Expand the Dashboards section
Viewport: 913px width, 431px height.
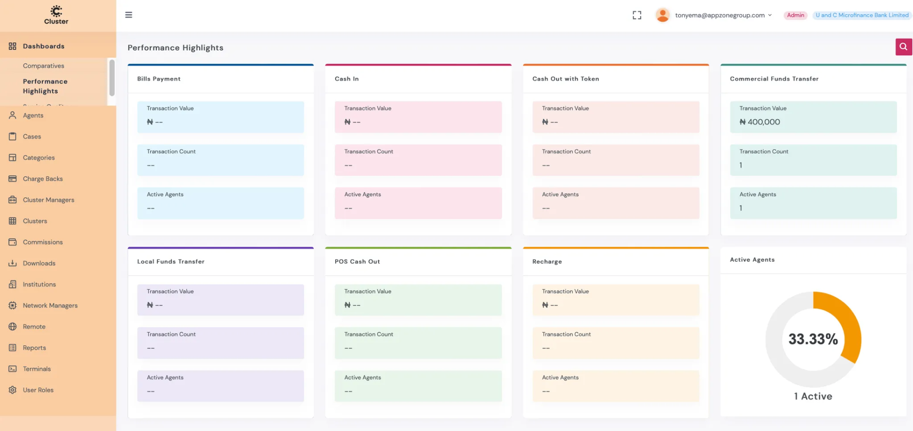[x=43, y=46]
